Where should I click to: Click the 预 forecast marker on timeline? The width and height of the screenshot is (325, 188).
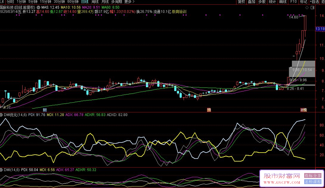pyautogui.click(x=209, y=110)
